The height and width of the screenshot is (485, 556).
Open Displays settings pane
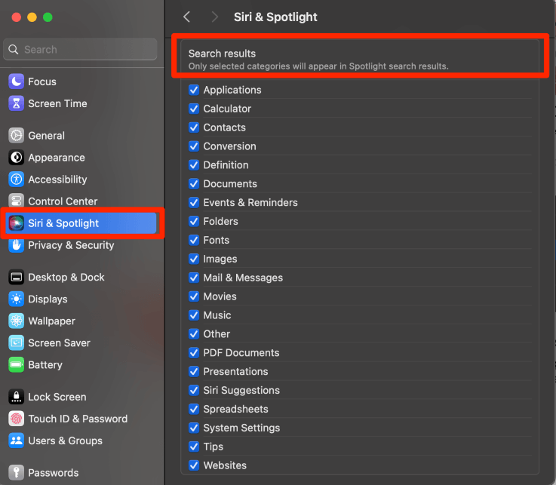(x=48, y=299)
